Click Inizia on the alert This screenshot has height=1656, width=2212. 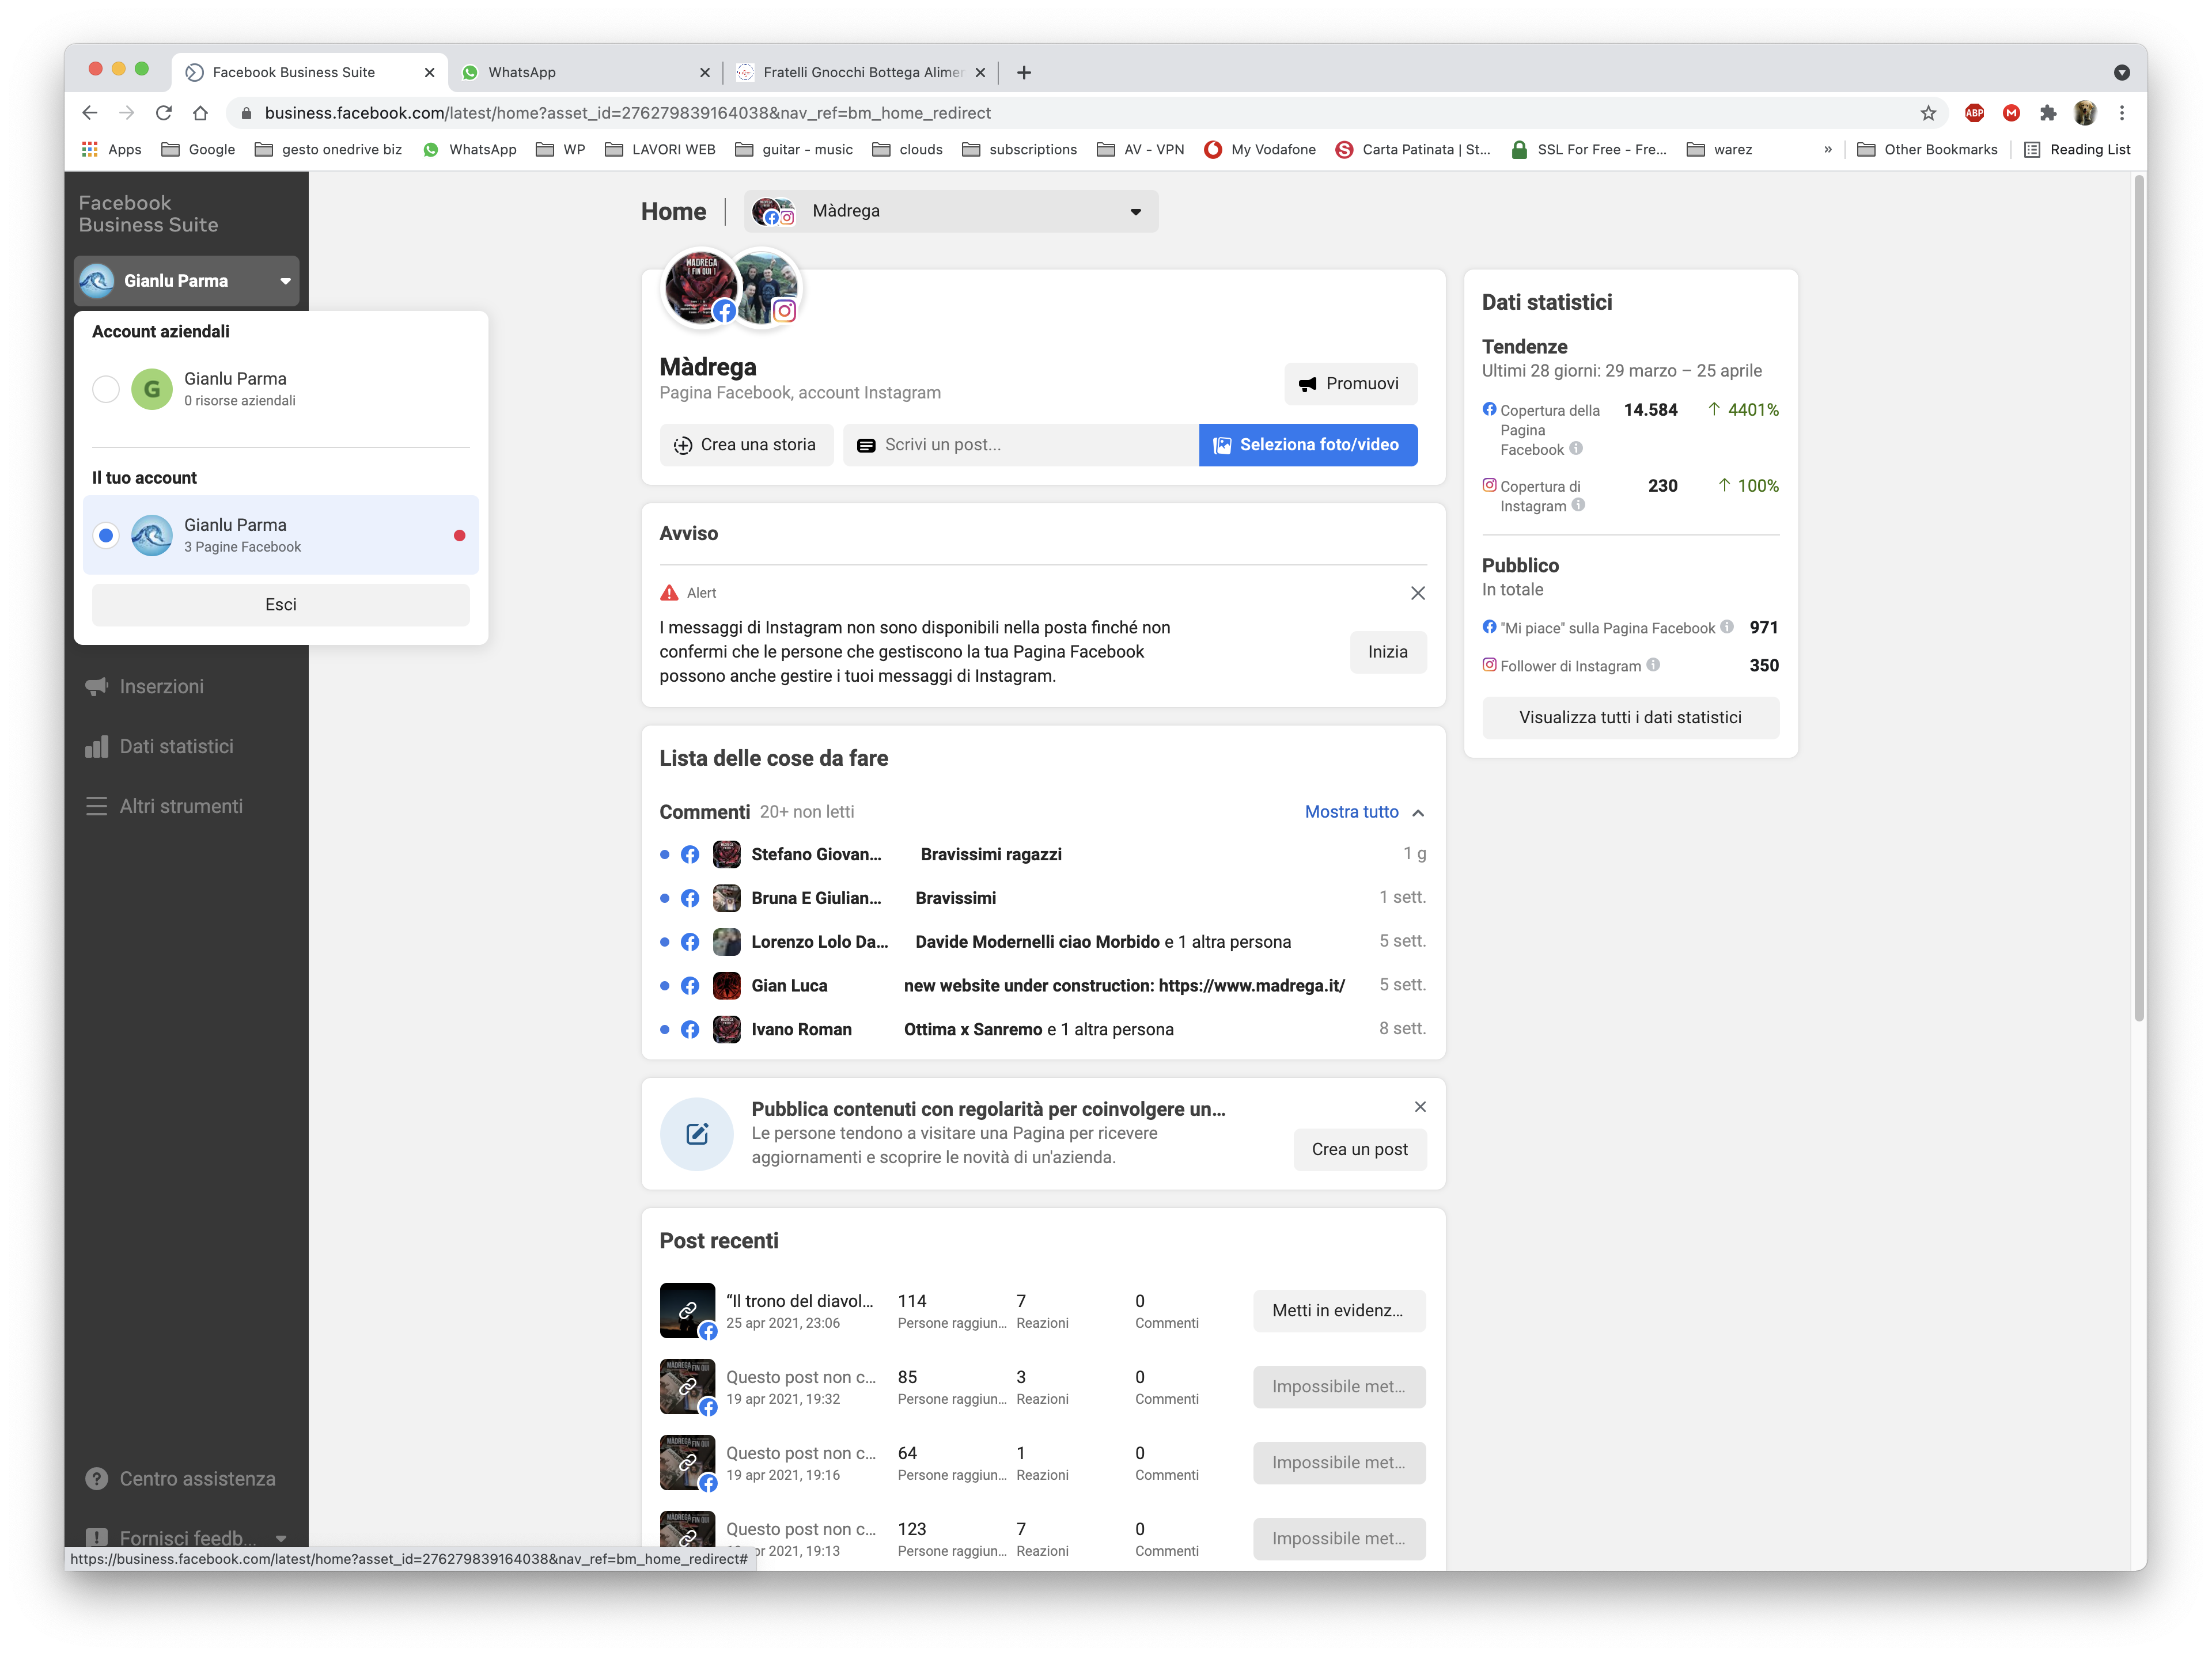(1387, 652)
